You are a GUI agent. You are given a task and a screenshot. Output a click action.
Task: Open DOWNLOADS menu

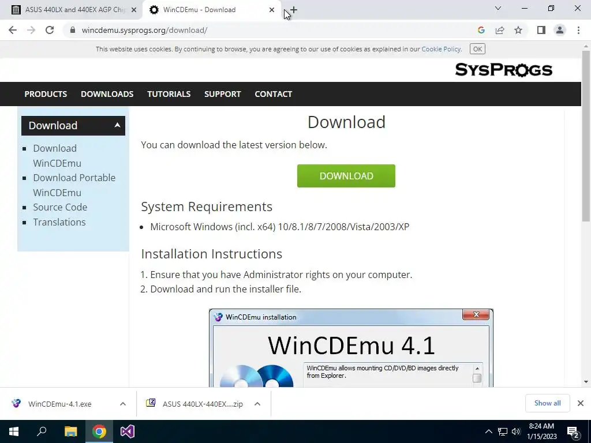[107, 94]
